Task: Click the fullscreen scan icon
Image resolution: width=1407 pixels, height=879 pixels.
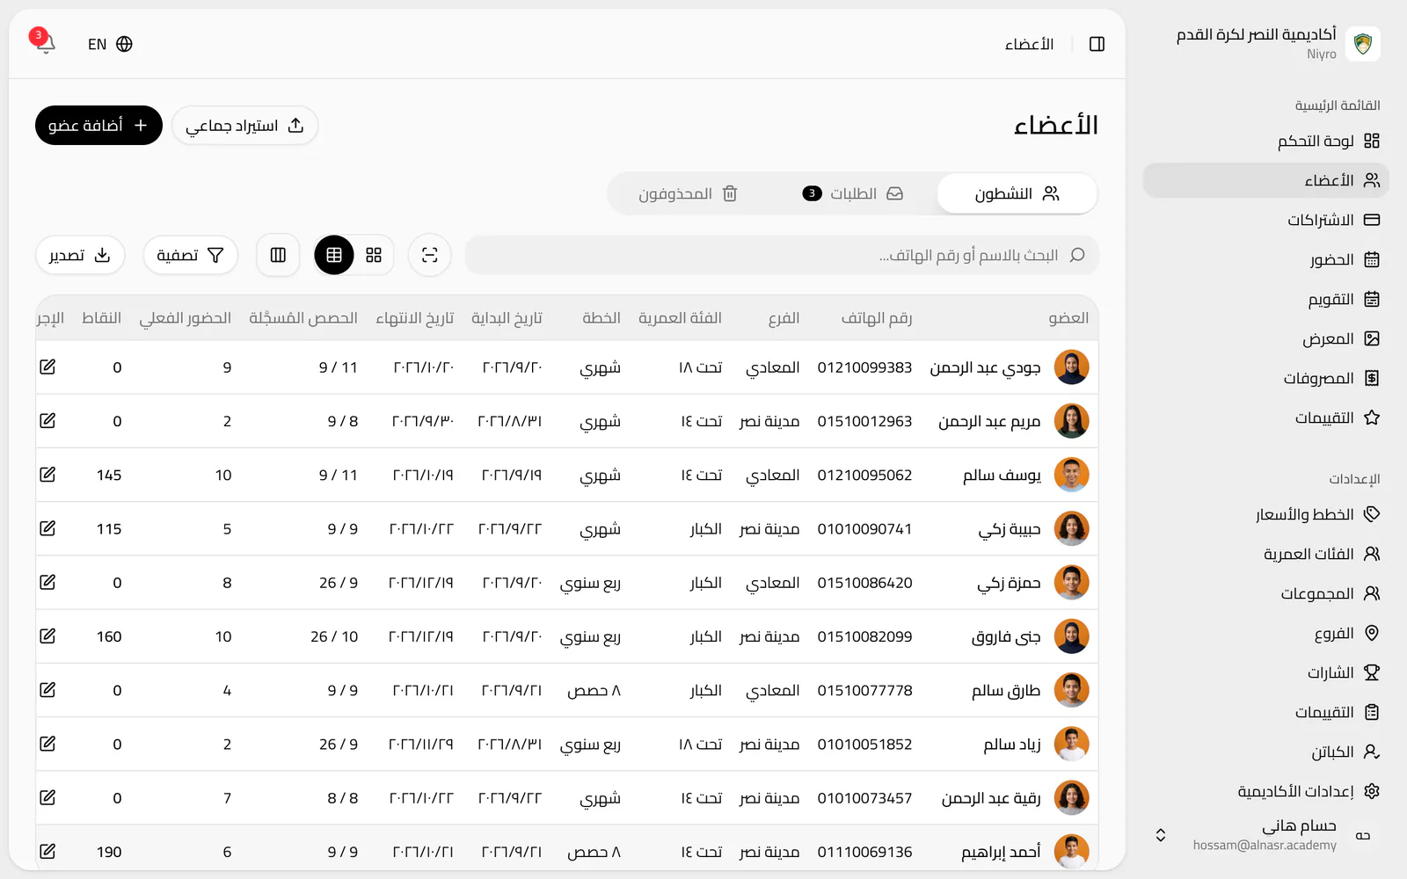Action: [429, 255]
